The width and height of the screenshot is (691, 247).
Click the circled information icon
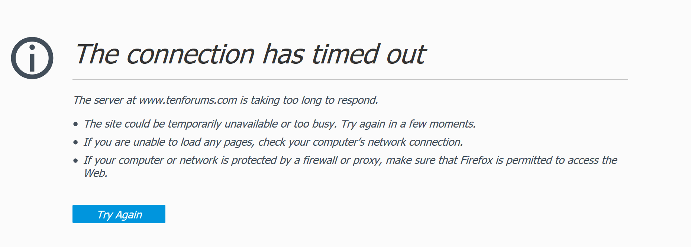(x=32, y=58)
